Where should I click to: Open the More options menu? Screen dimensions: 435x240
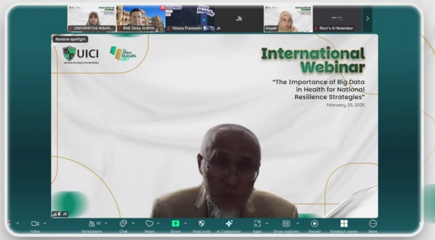coord(373,224)
